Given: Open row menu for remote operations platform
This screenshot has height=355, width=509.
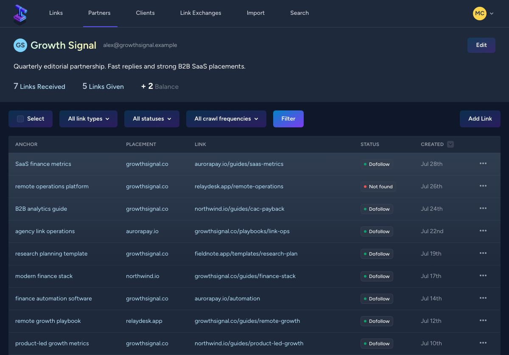Looking at the screenshot, I should pyautogui.click(x=483, y=186).
